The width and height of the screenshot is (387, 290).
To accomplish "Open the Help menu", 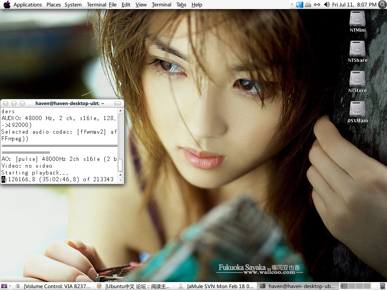I will [x=197, y=5].
